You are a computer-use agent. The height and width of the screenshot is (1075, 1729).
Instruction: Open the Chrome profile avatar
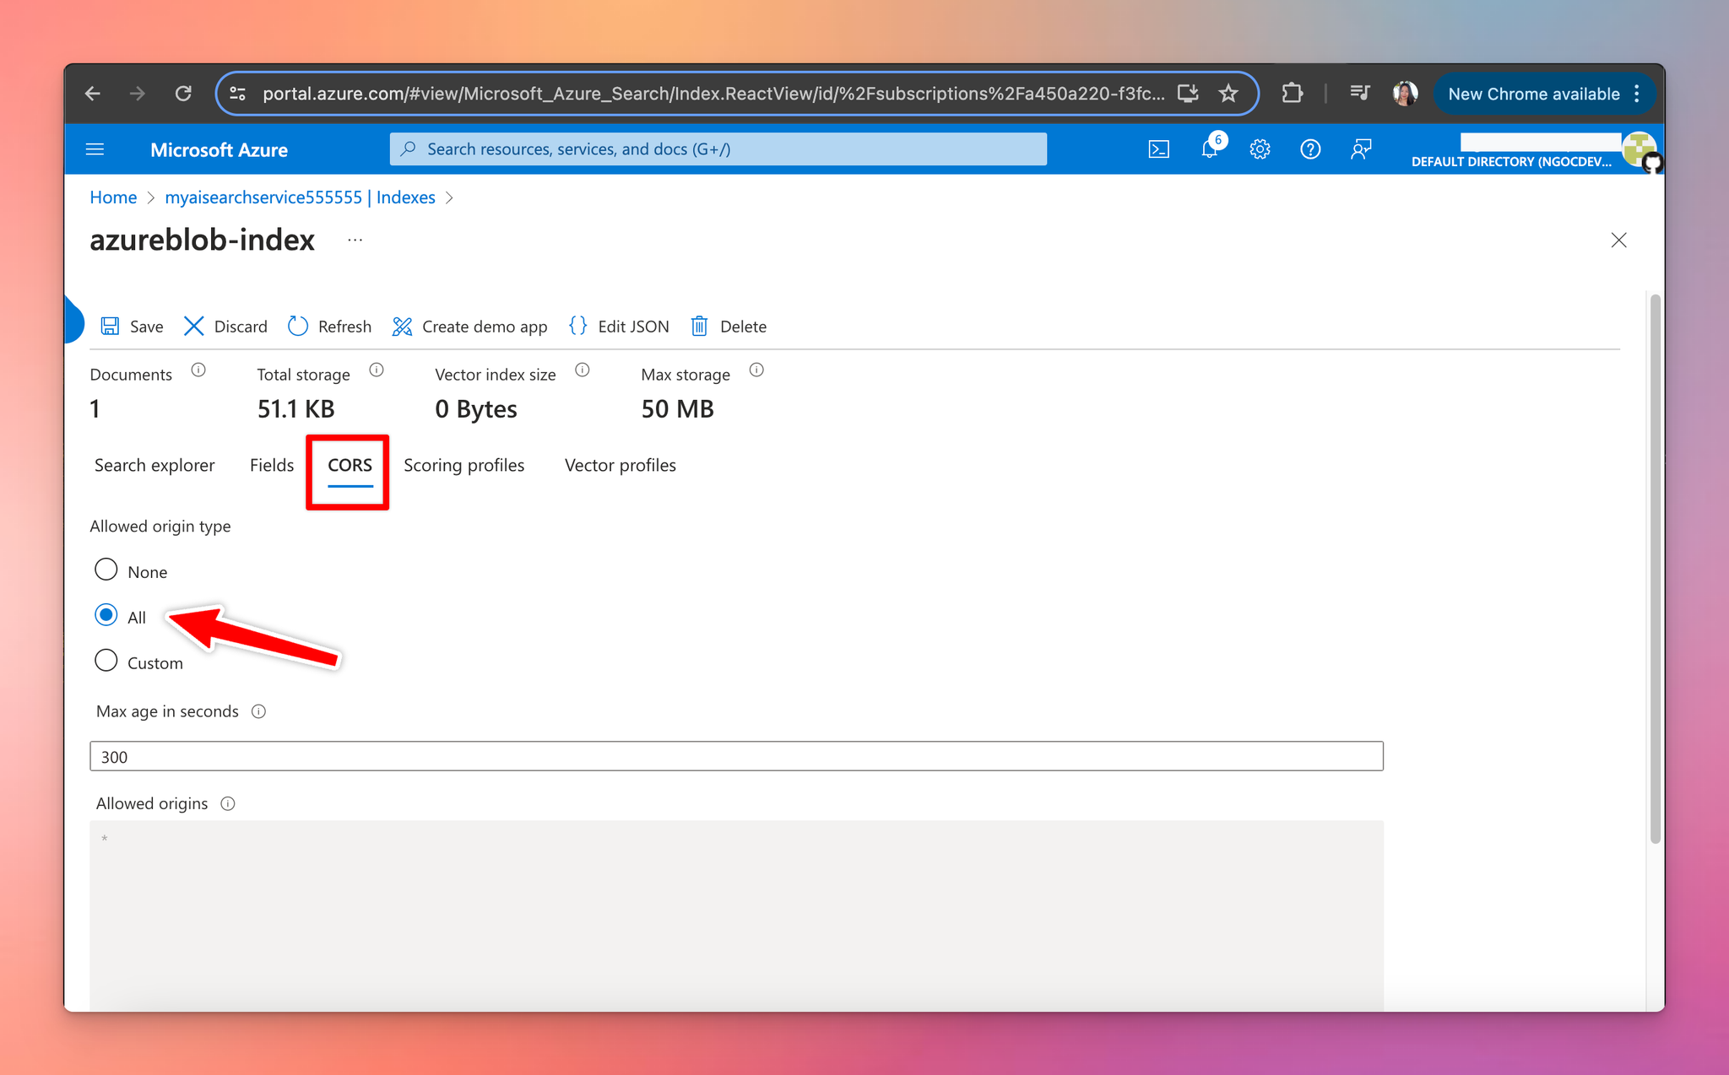[x=1405, y=94]
